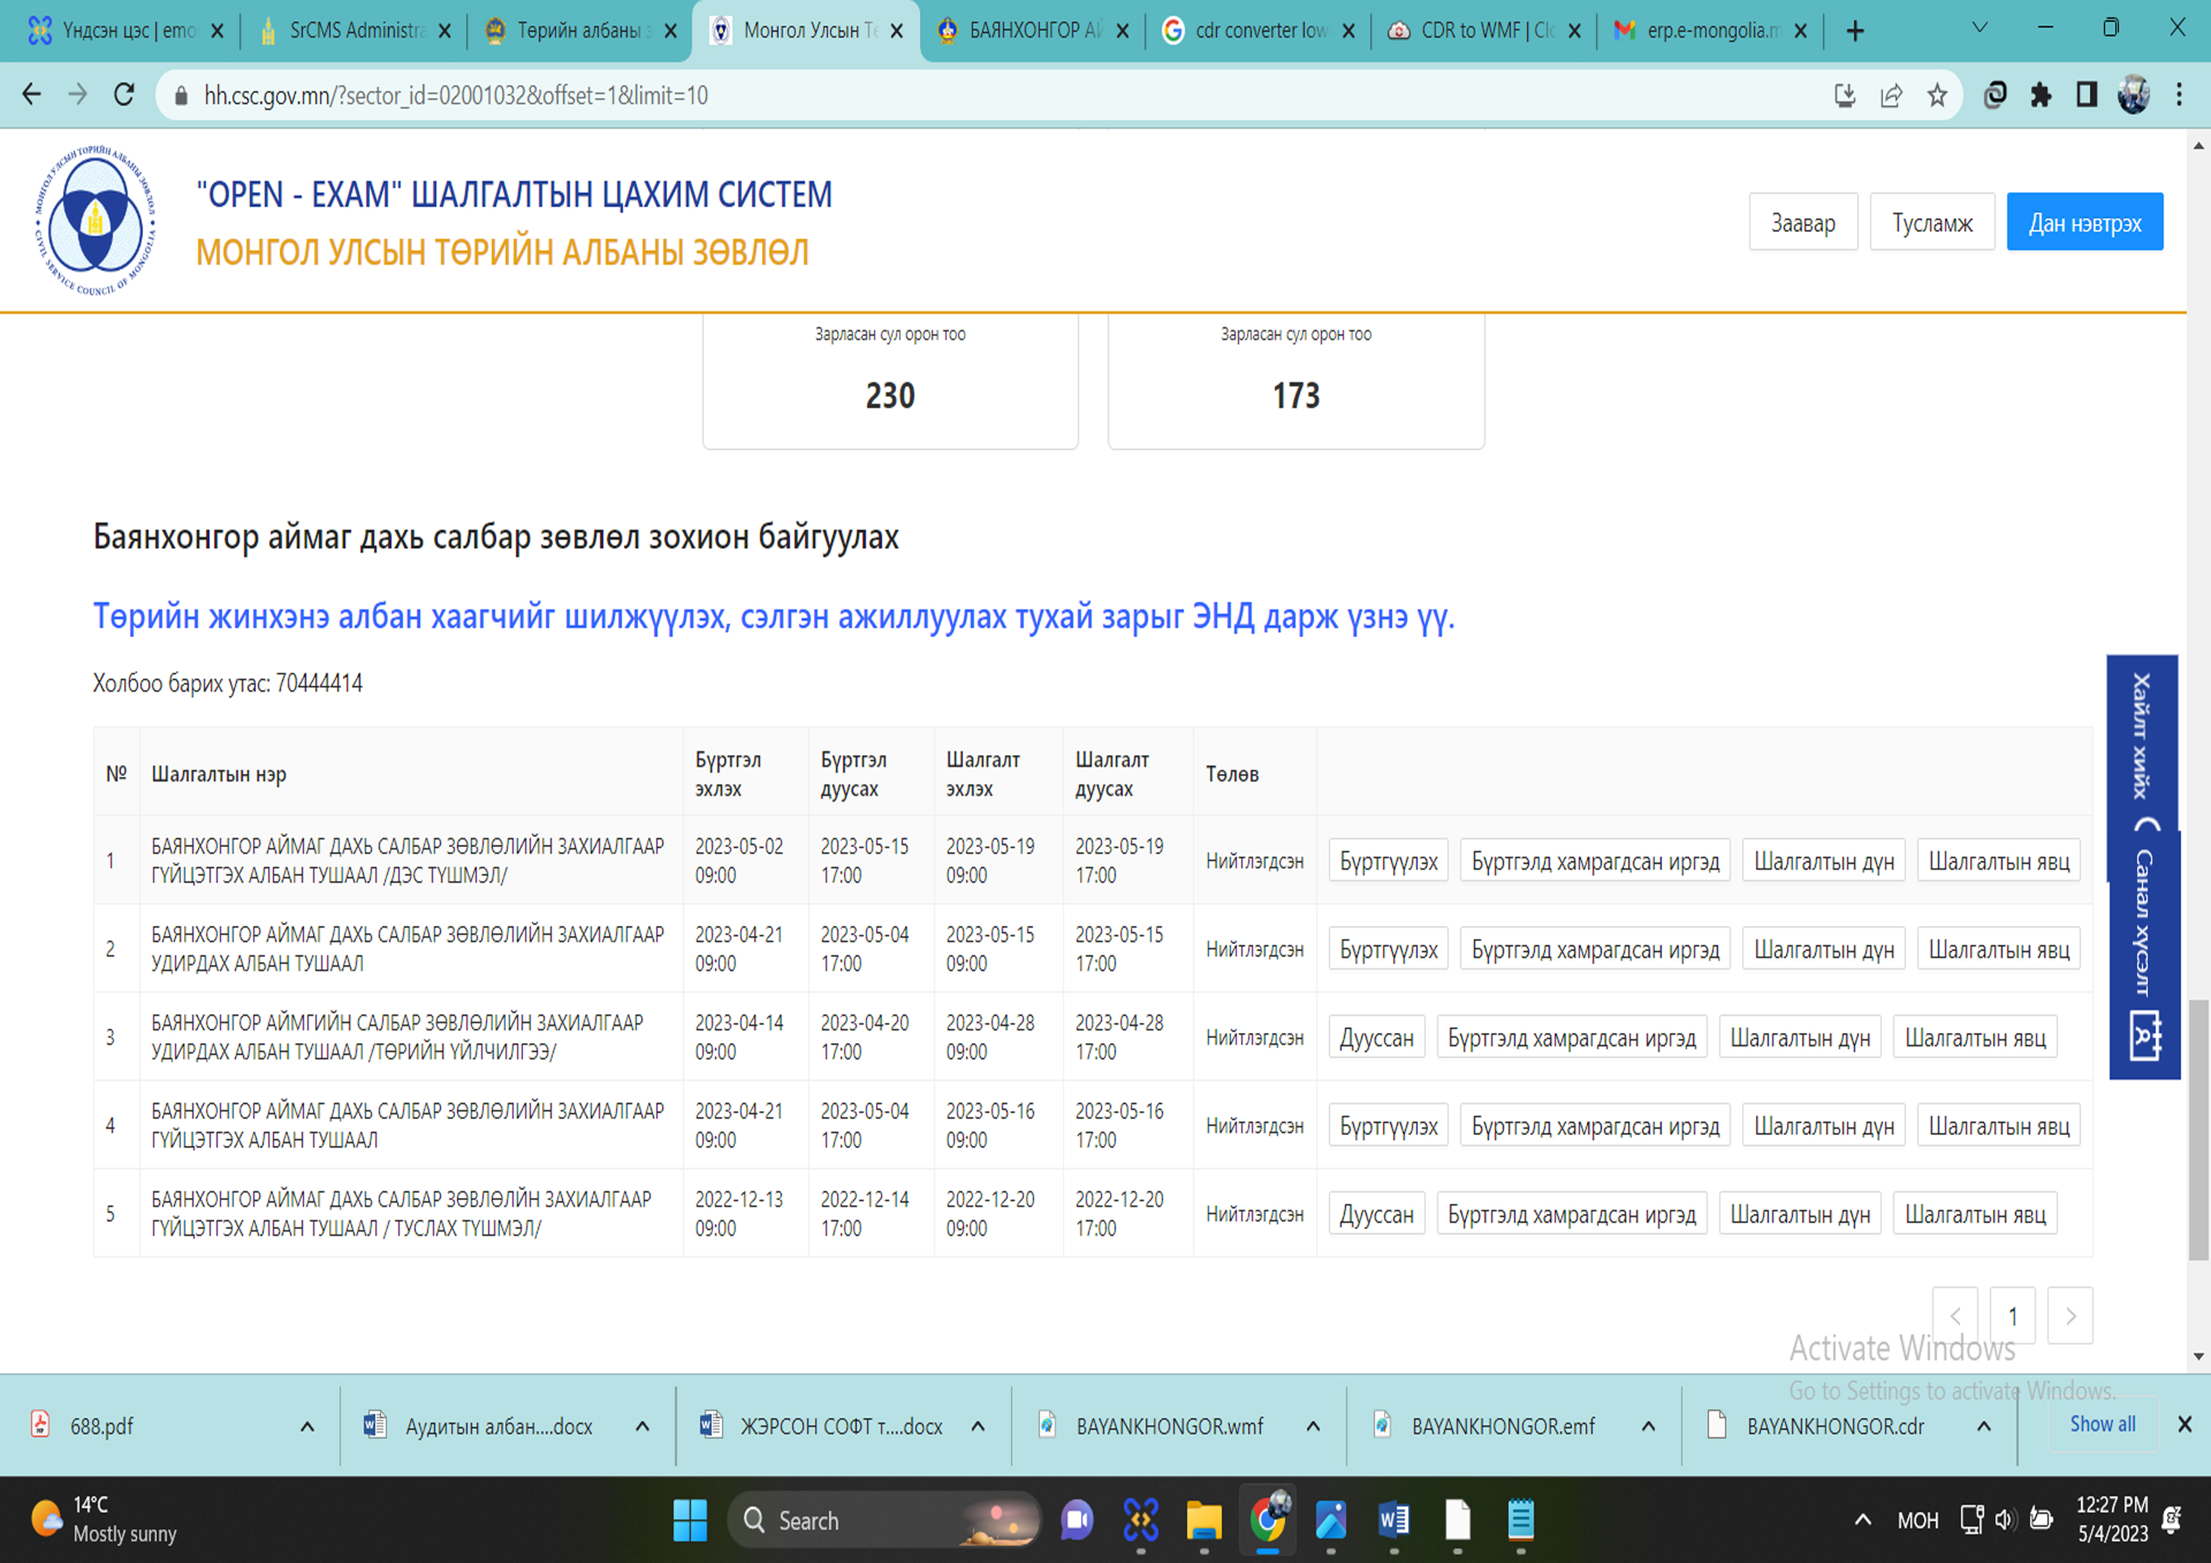Open the Chrome profile avatar

point(2133,95)
